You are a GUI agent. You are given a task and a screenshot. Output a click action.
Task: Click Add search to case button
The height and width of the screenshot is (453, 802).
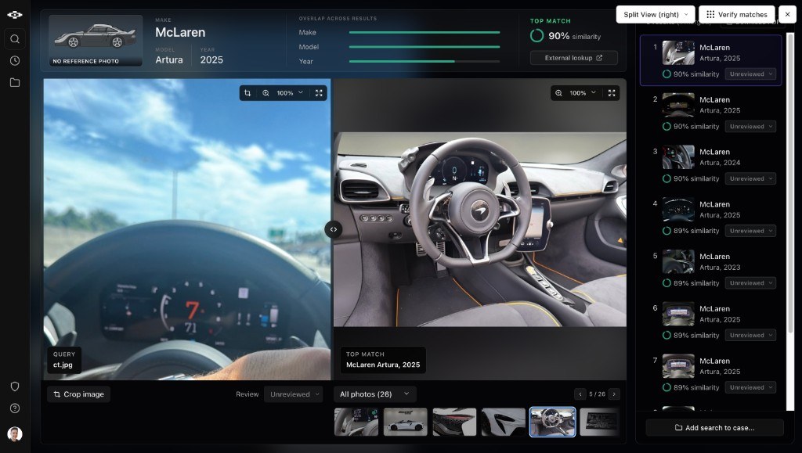714,428
